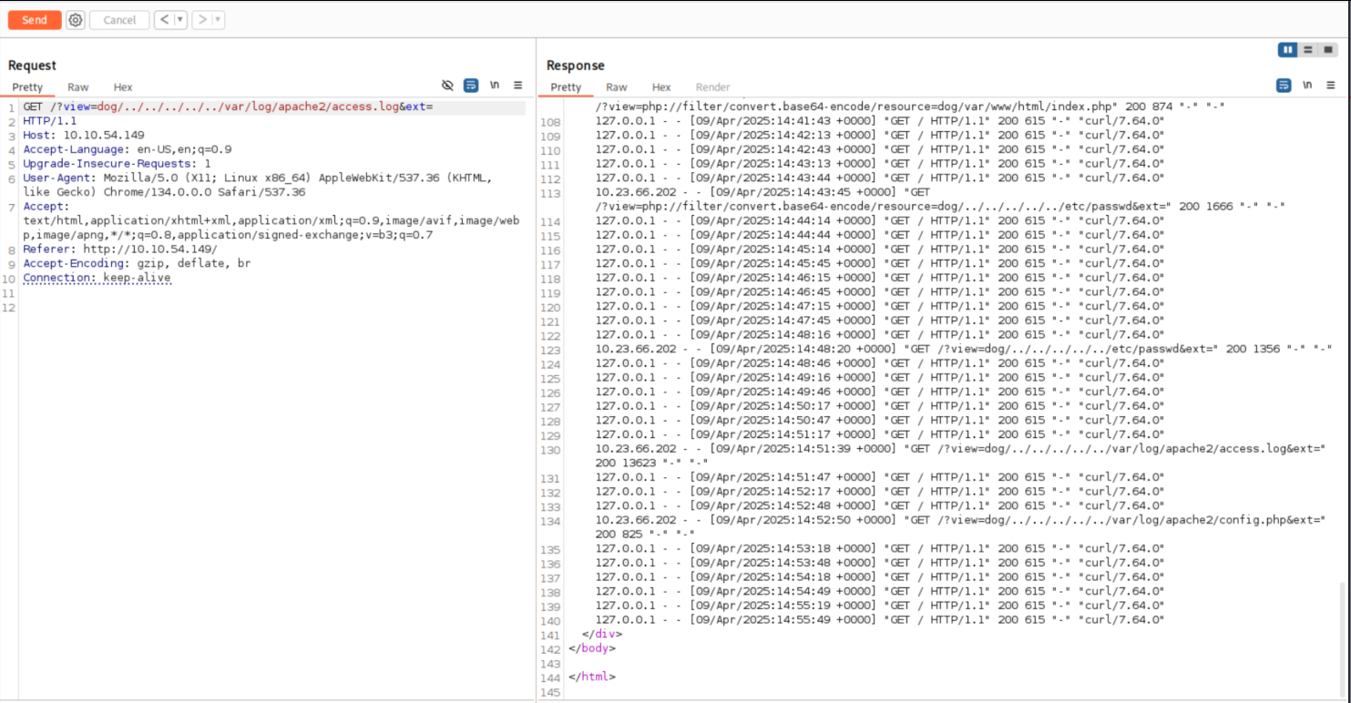1351x703 pixels.
Task: Open Request panel hamburger options menu
Action: click(x=518, y=85)
